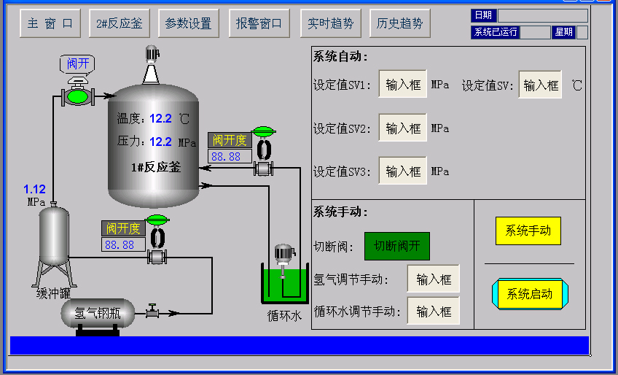Image resolution: width=618 pixels, height=375 pixels.
Task: Click the manual valve beside hydrogen cylinder
Action: click(152, 312)
